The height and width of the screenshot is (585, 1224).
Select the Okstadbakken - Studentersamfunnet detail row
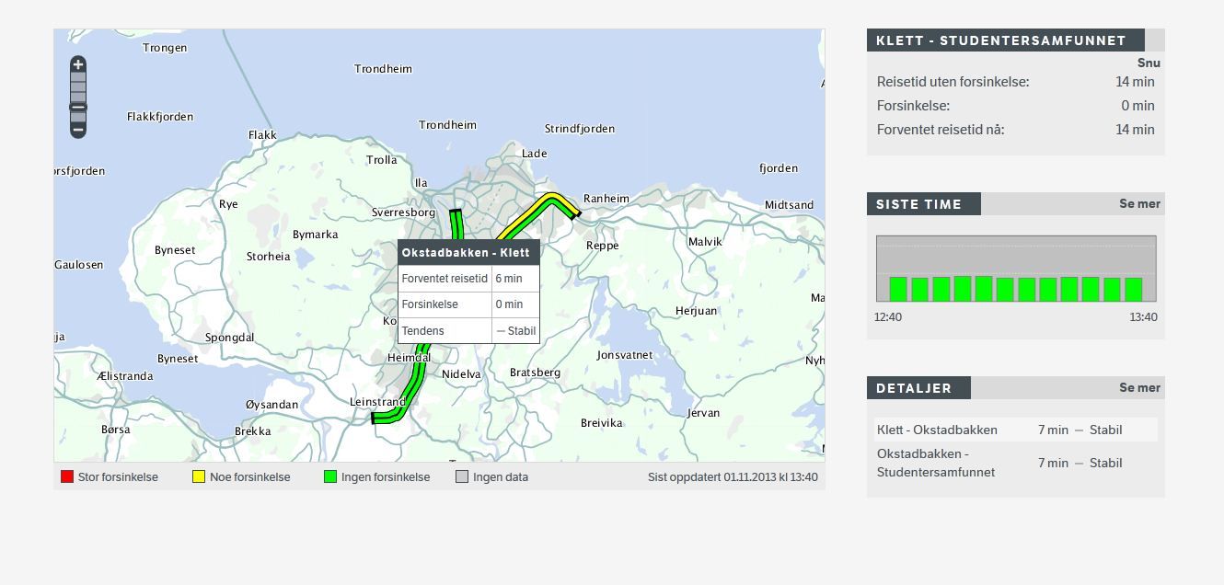pyautogui.click(x=1015, y=463)
